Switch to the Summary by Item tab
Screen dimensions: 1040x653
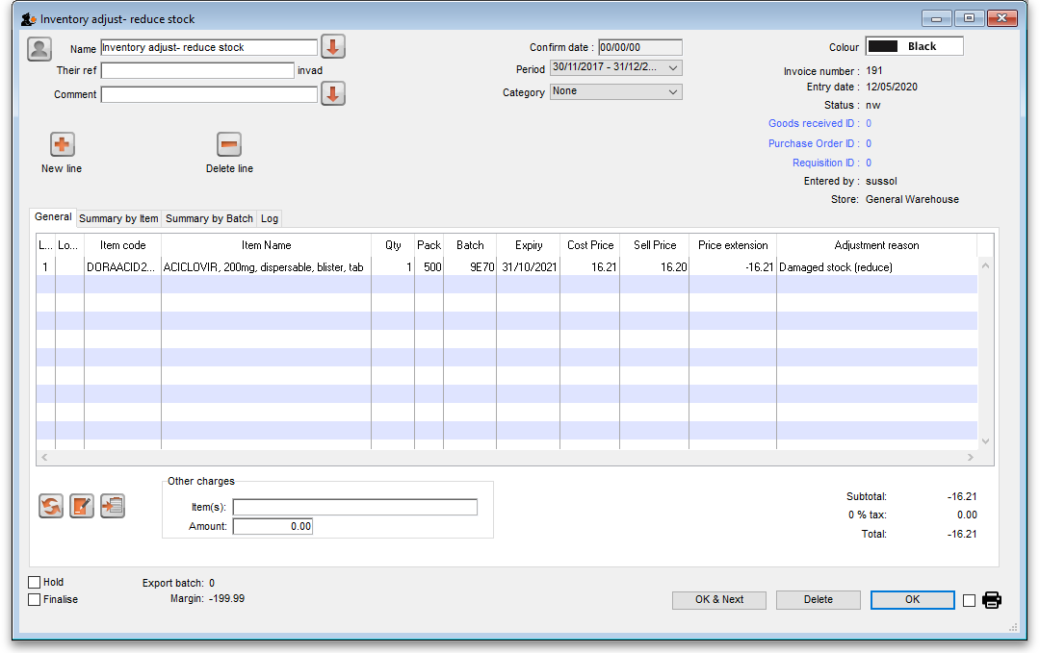(118, 218)
